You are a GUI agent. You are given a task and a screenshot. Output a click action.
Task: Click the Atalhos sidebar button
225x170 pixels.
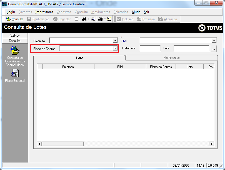[15, 35]
